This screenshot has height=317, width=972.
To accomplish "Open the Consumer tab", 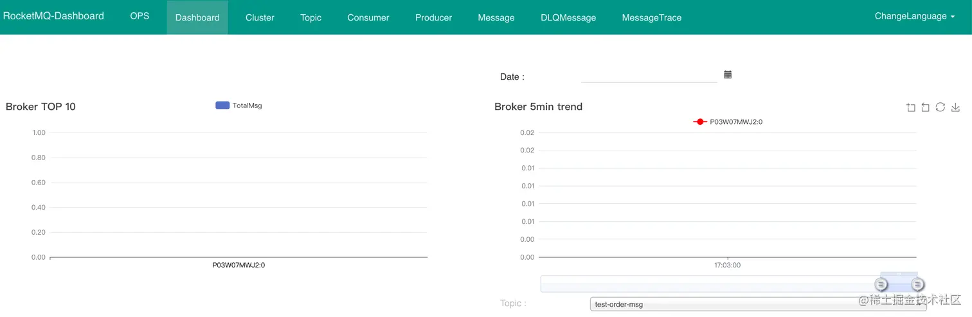I will pos(368,17).
